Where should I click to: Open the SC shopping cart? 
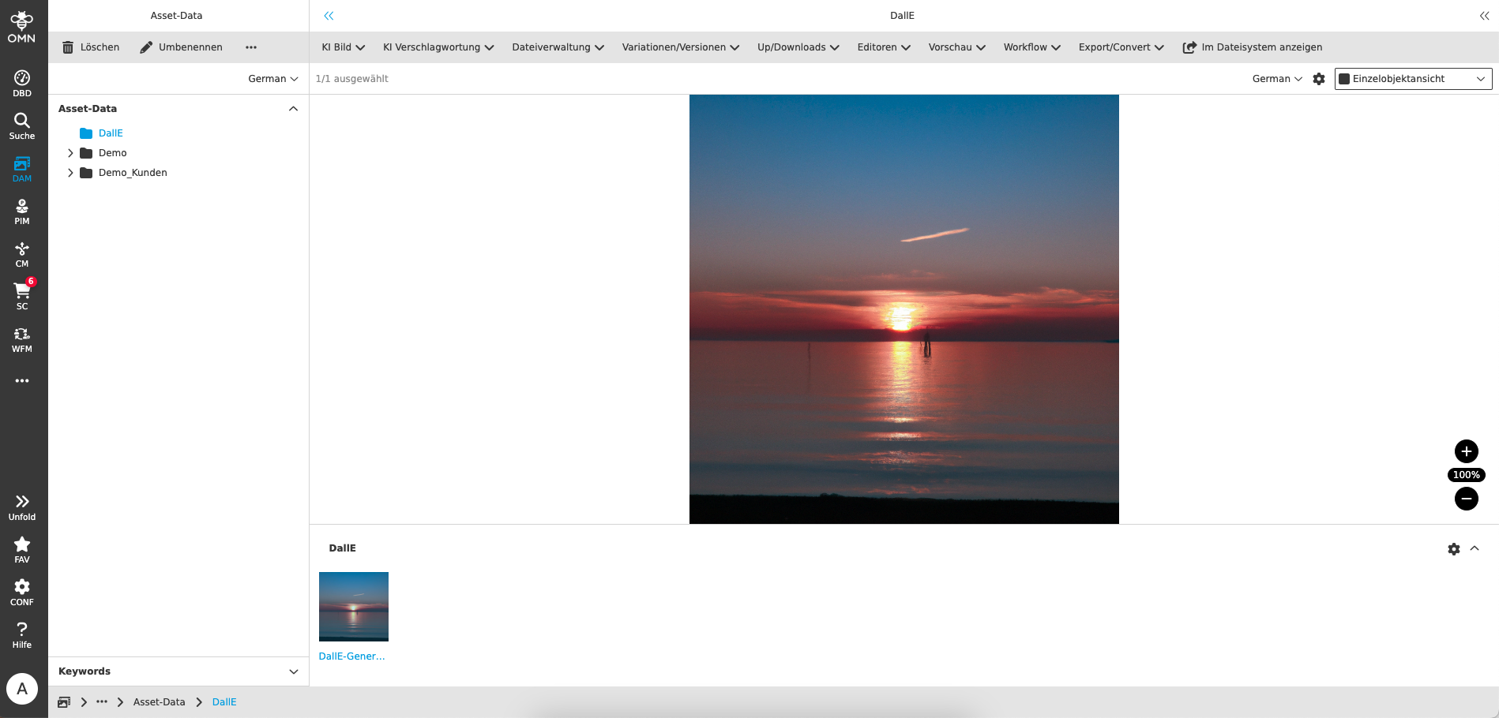(x=22, y=296)
